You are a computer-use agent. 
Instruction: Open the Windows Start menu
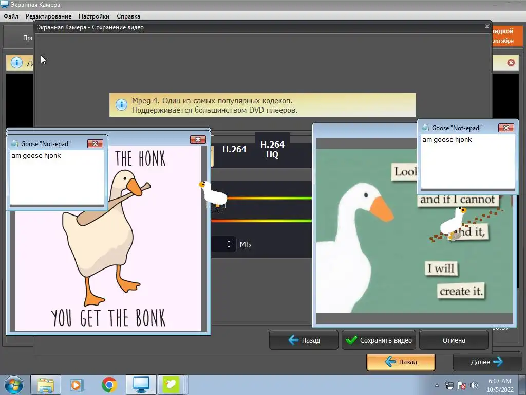click(x=13, y=385)
